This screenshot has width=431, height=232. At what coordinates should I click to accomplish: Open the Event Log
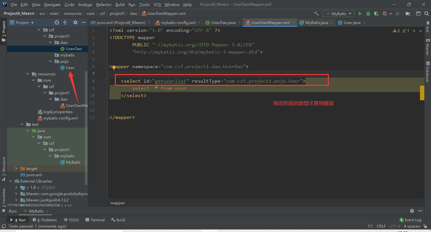[x=410, y=220]
